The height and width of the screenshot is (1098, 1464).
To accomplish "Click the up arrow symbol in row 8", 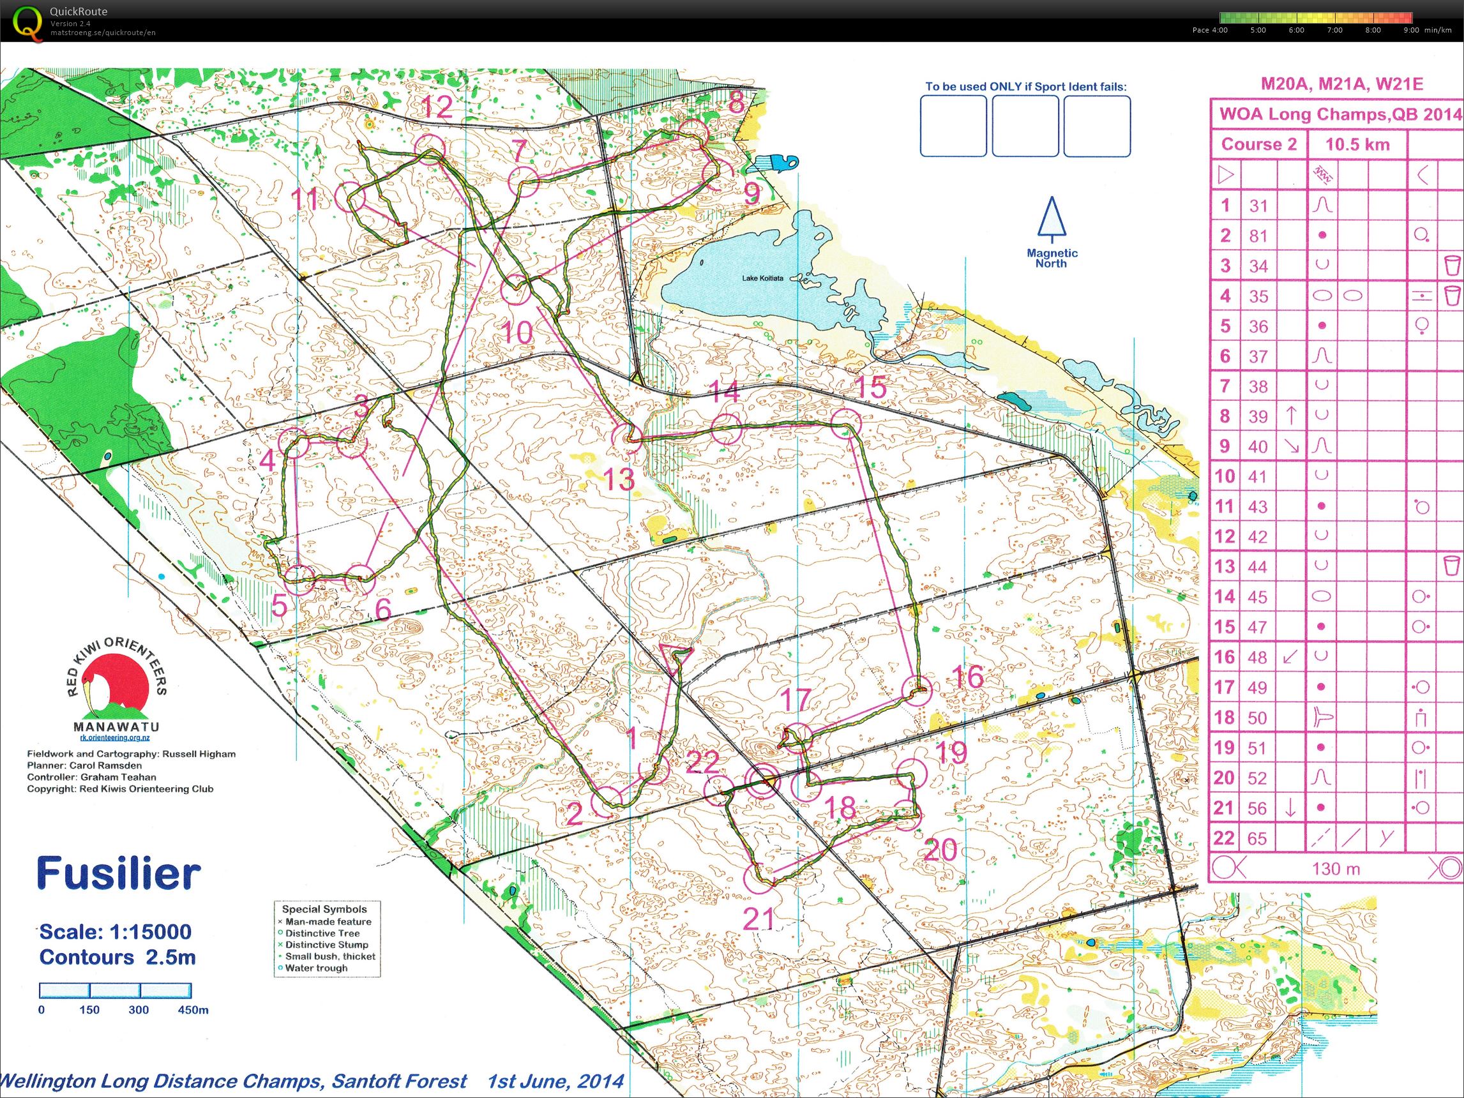I will click(x=1290, y=416).
